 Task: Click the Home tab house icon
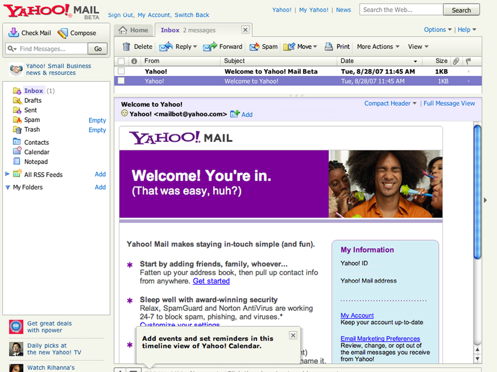pos(123,30)
